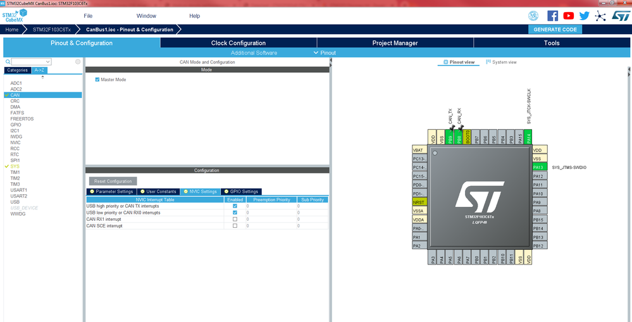Click the CAN_RX pin marker on PB8

click(461, 127)
